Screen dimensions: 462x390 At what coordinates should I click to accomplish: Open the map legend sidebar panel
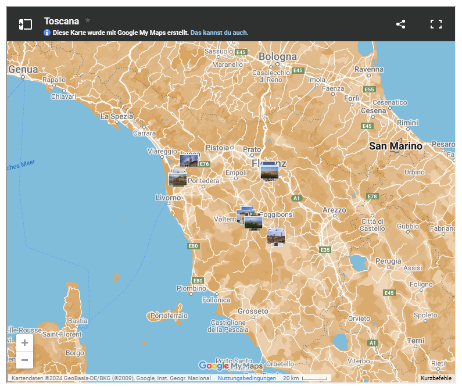pyautogui.click(x=25, y=24)
